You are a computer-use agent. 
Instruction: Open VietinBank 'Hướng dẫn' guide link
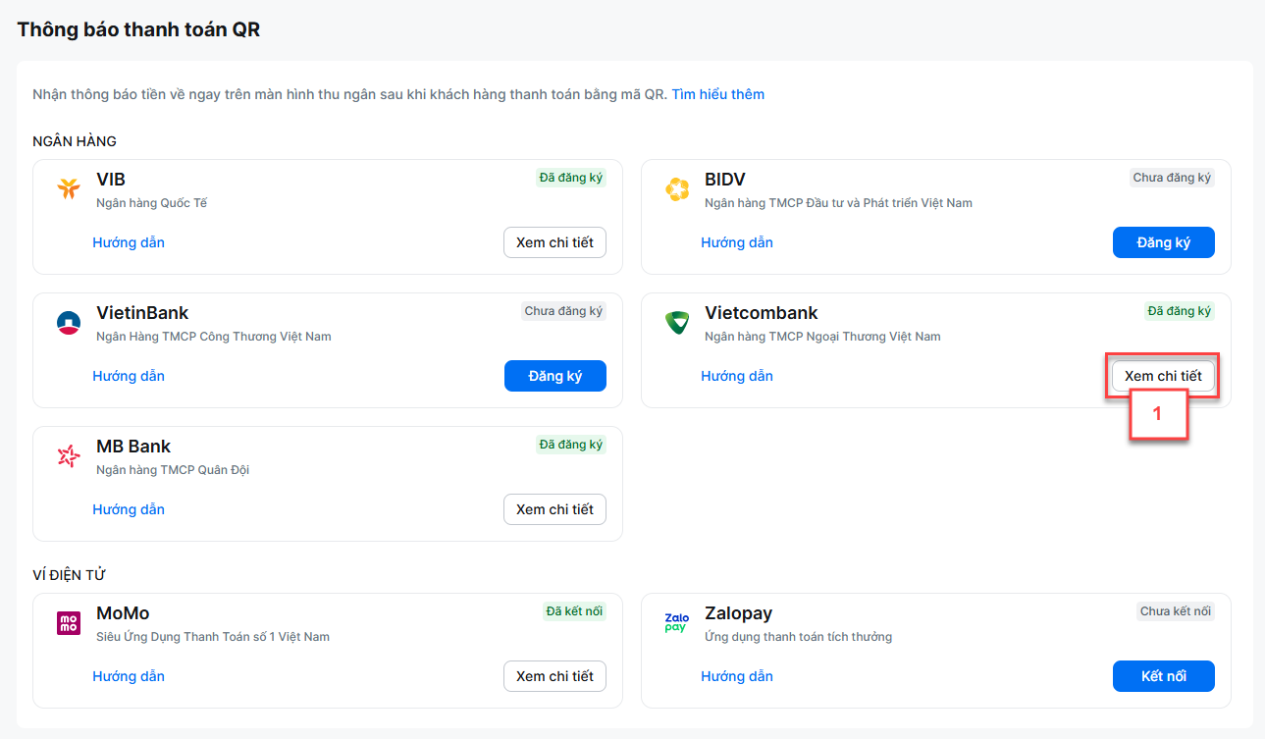129,376
